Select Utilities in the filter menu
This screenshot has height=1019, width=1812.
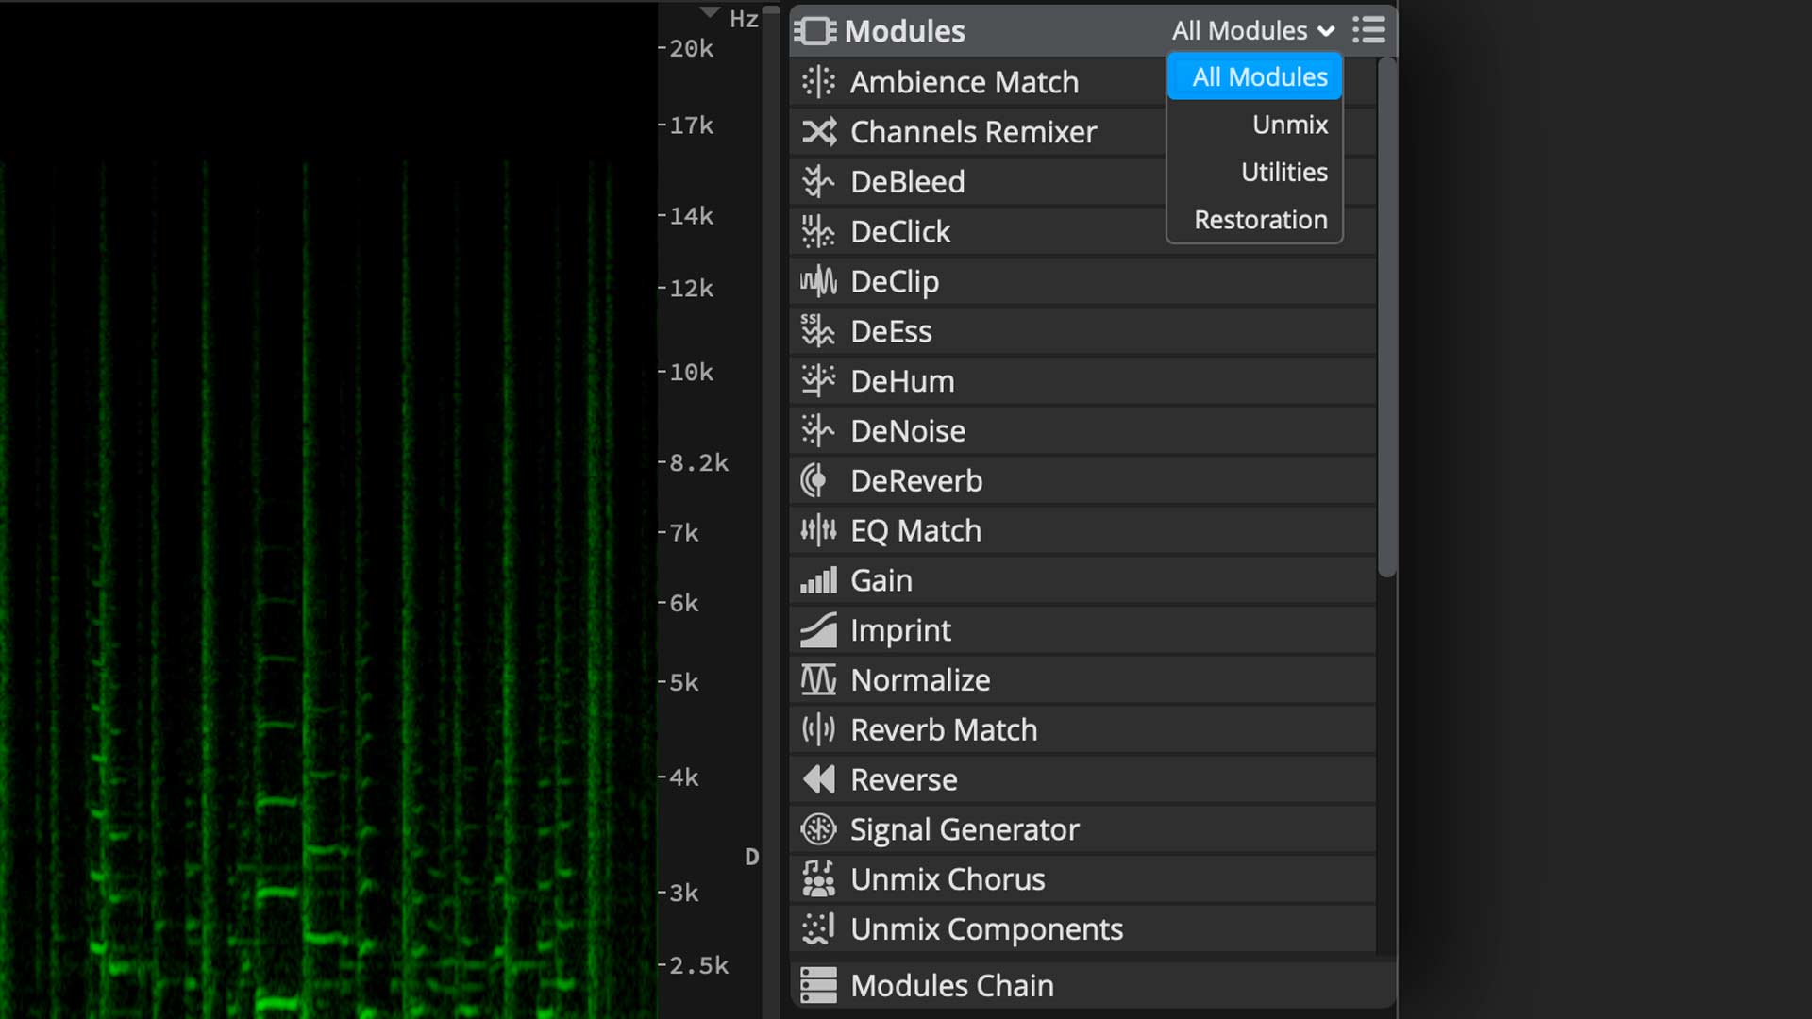[x=1283, y=172]
